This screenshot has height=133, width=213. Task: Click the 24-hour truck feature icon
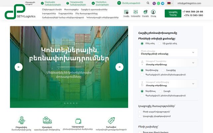point(47,120)
